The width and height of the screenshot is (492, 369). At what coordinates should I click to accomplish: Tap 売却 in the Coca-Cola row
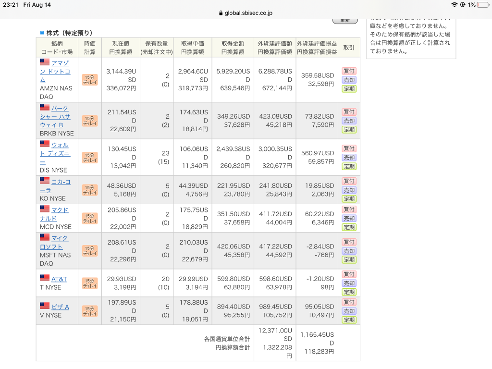[349, 190]
